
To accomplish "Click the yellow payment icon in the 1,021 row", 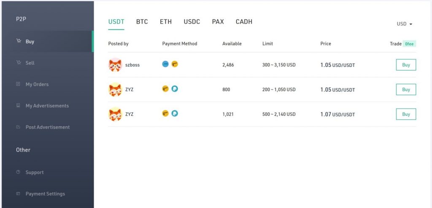I will pos(165,113).
